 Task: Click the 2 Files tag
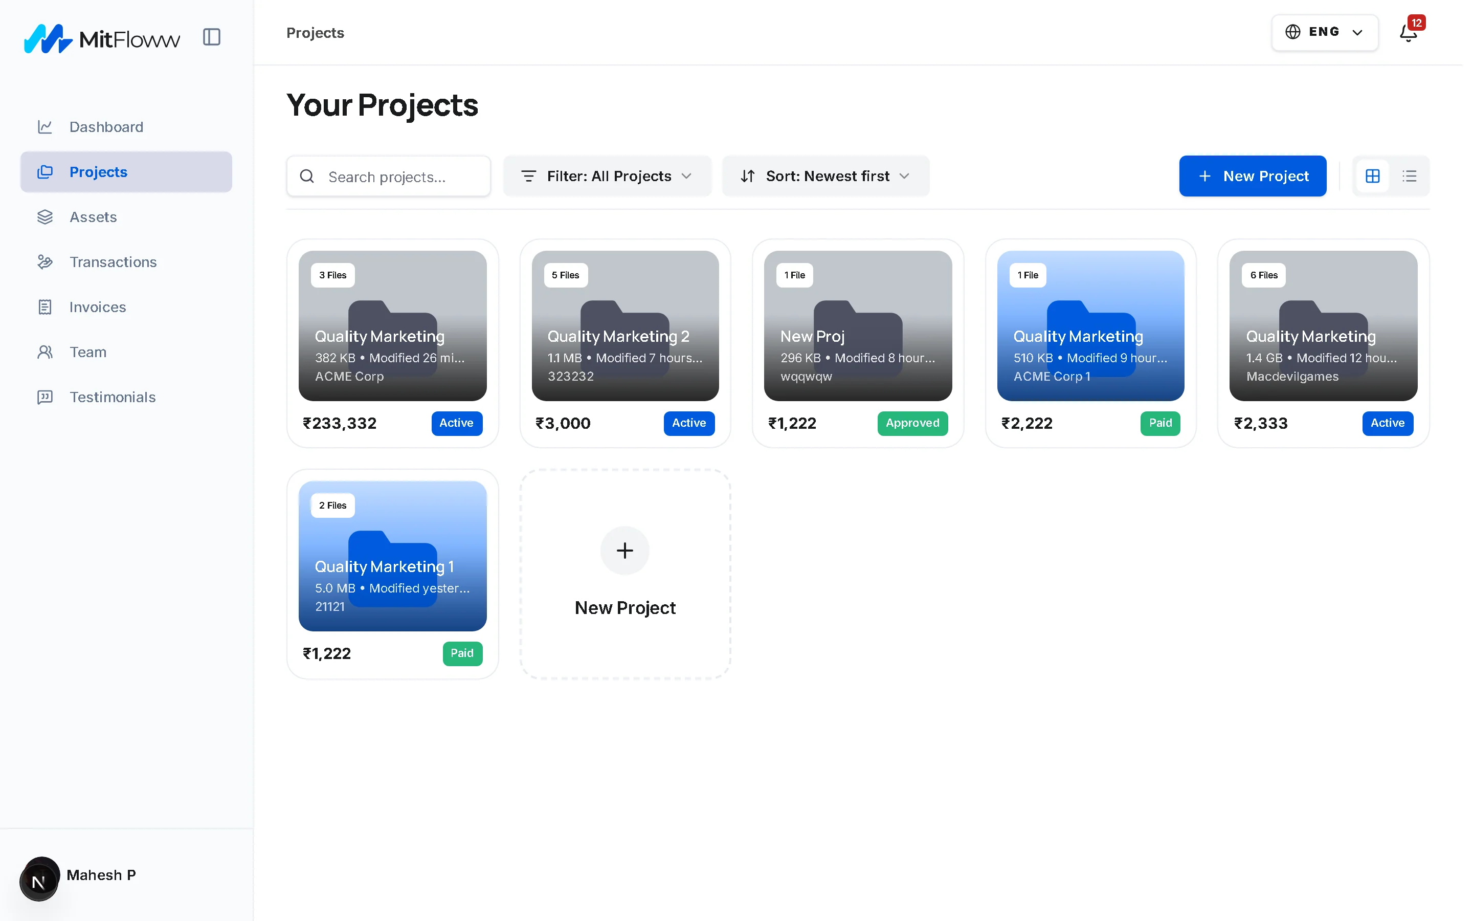[333, 506]
